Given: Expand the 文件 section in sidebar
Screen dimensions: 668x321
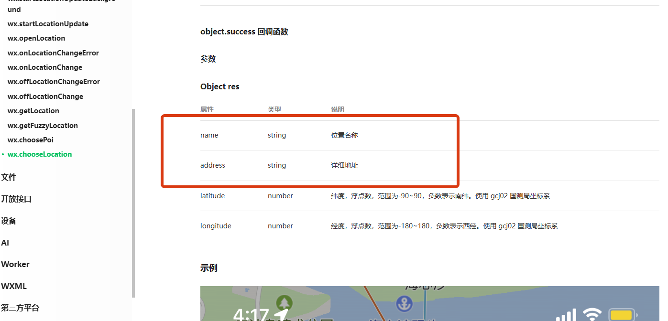Looking at the screenshot, I should pos(9,177).
